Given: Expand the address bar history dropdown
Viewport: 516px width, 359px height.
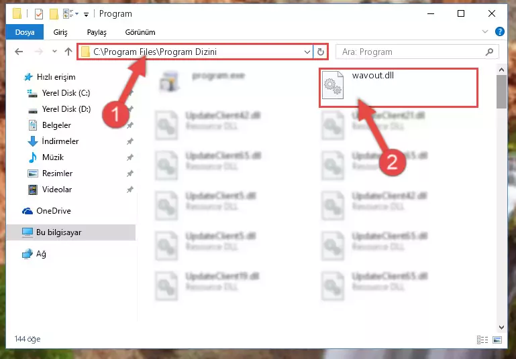Looking at the screenshot, I should point(307,52).
